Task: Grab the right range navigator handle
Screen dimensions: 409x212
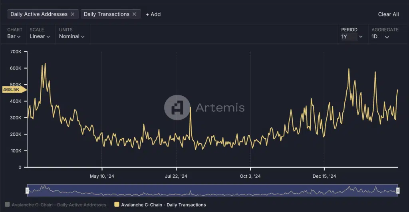Action: tap(398, 190)
